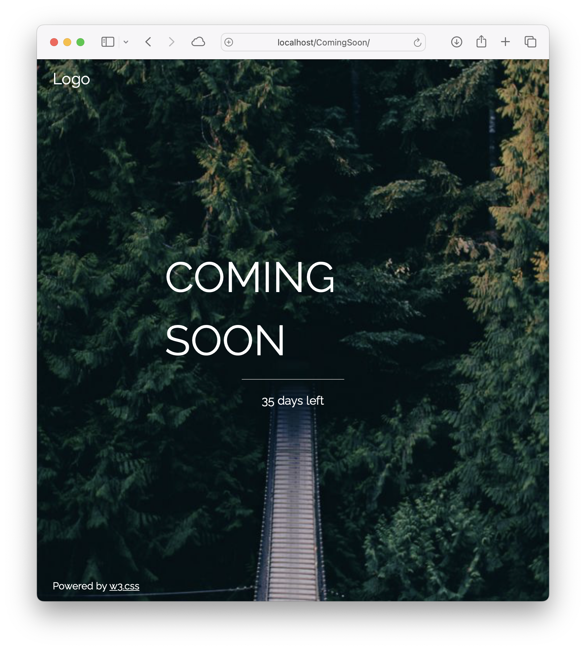Open a new tab with plus button
Screen dimensions: 586x650
coord(505,42)
